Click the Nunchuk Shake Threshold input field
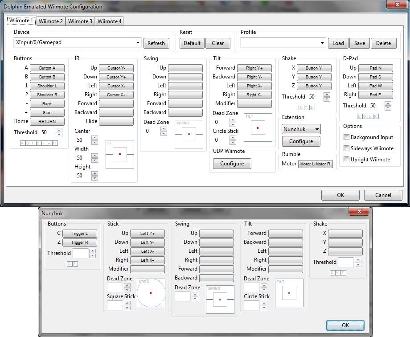 click(x=346, y=262)
